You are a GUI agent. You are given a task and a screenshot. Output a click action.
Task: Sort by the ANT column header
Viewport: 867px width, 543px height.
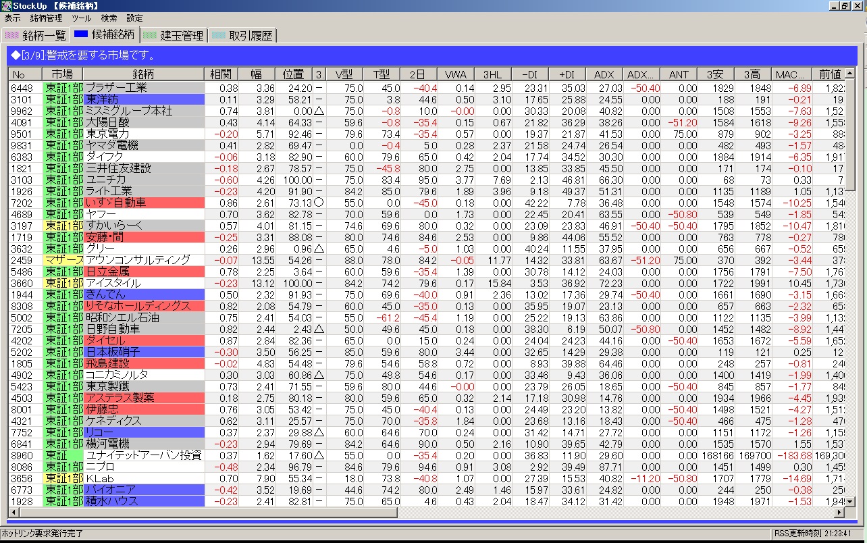click(x=679, y=74)
